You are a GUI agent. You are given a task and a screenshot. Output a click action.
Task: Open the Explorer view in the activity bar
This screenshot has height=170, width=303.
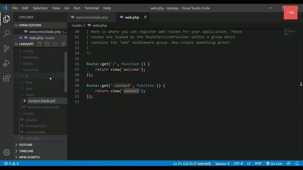[6, 19]
